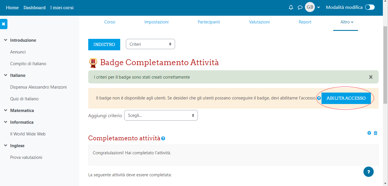The height and width of the screenshot is (186, 388).
Task: Click the round help button in footer
Action: click(368, 172)
